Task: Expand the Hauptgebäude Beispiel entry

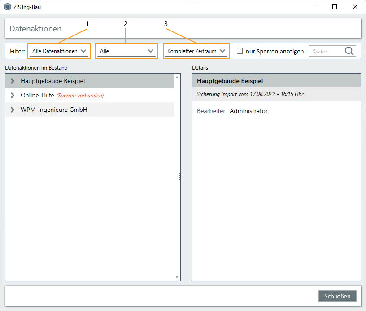Action: pos(13,81)
